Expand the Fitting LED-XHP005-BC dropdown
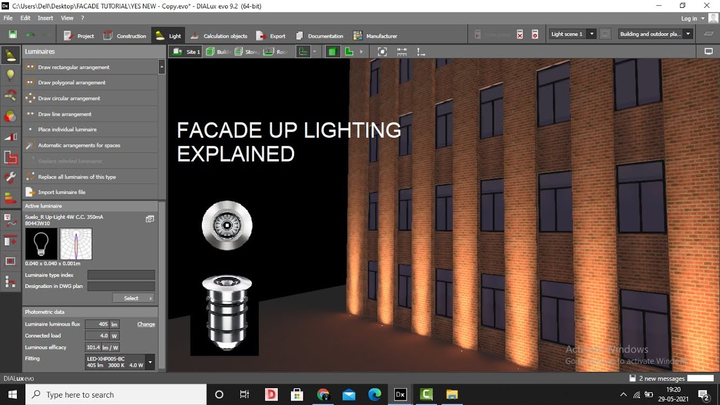The height and width of the screenshot is (405, 720). 150,362
